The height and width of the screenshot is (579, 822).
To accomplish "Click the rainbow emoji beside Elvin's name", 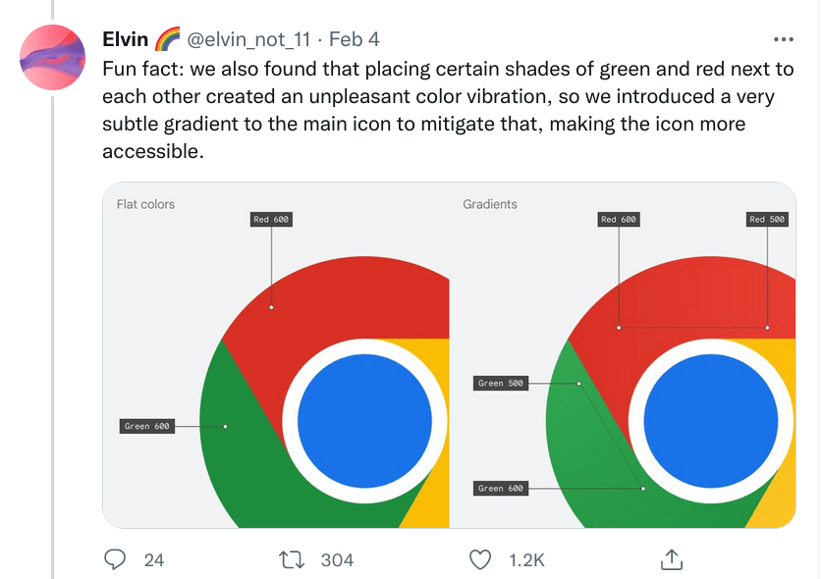I will (x=165, y=40).
